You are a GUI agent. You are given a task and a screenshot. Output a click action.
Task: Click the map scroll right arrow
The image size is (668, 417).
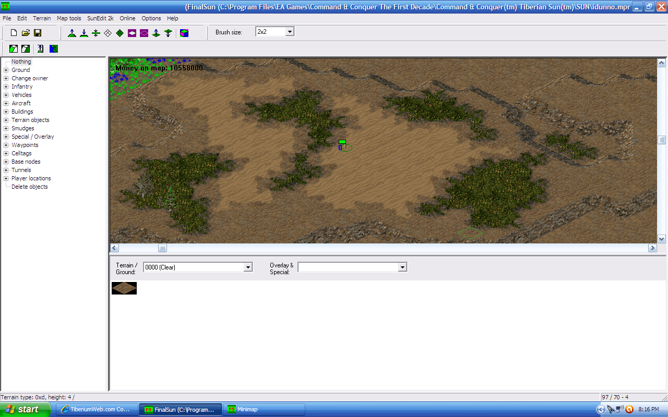(652, 248)
